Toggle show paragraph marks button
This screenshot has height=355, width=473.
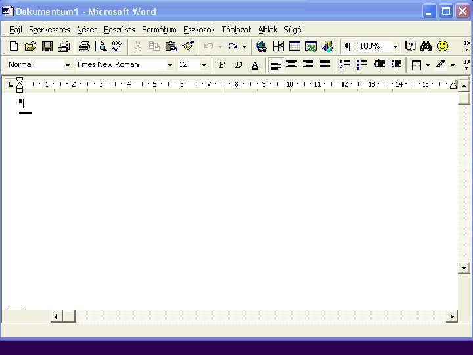pos(348,47)
